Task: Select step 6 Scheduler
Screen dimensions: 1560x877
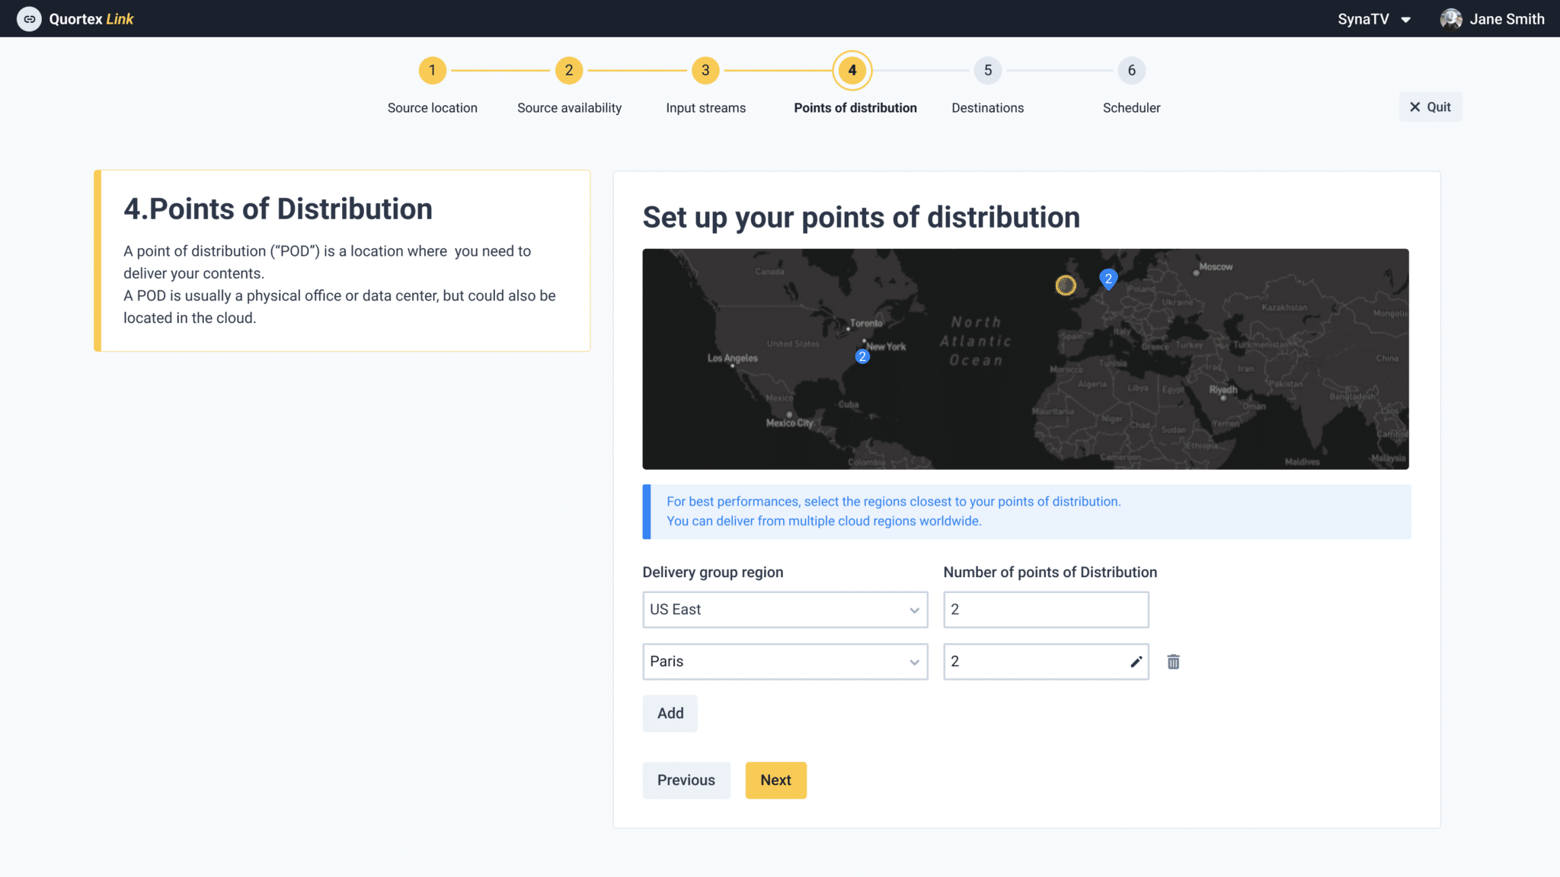Action: pyautogui.click(x=1131, y=71)
